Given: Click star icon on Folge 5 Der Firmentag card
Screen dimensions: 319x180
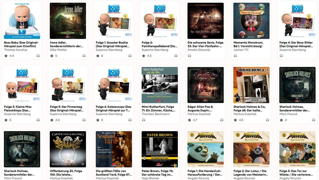Looking at the screenshot, I should [52, 120].
